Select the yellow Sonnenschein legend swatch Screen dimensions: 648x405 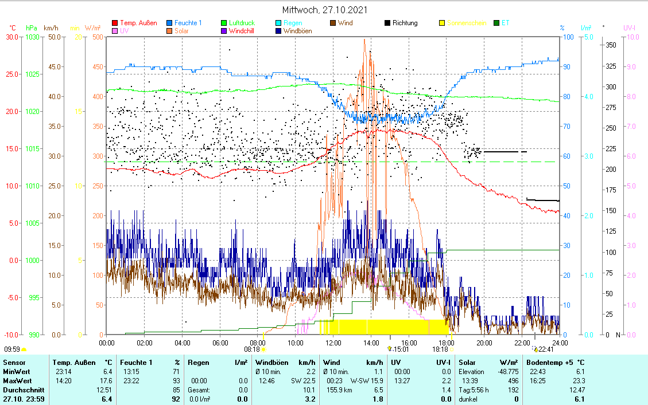click(442, 23)
